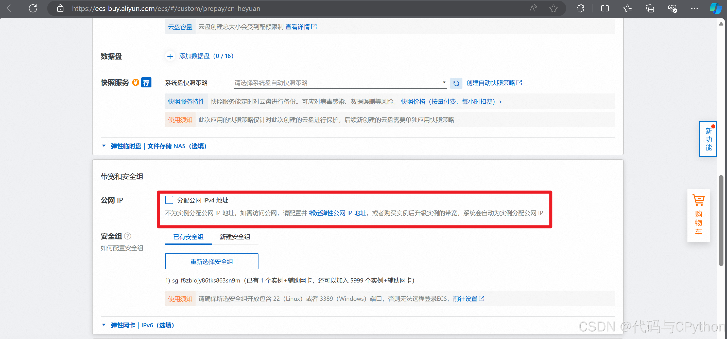Click 重新选择安全组 button
The image size is (727, 339).
pos(212,261)
